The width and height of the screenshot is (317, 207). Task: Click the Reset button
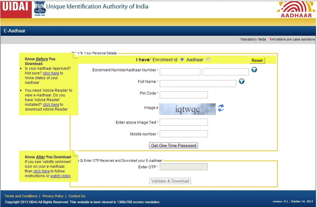[x=257, y=60]
